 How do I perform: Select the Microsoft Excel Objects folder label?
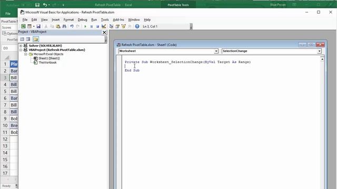pyautogui.click(x=48, y=54)
